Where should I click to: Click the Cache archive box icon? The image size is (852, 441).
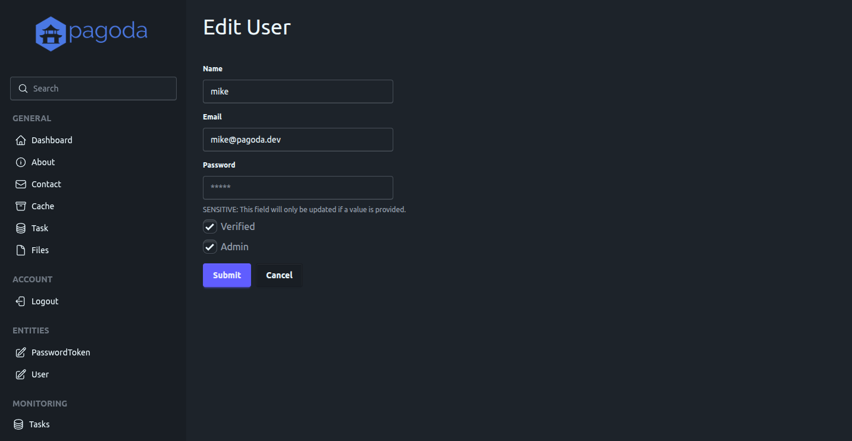click(x=21, y=206)
